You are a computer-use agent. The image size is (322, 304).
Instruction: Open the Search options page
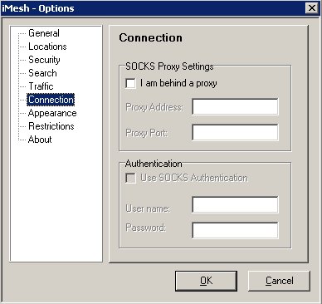[x=42, y=73]
